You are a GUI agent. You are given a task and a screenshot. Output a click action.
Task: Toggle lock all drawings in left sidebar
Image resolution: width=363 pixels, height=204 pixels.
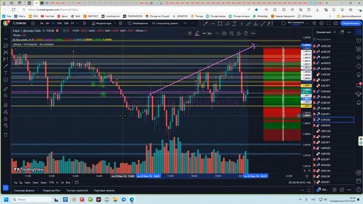pos(6,118)
